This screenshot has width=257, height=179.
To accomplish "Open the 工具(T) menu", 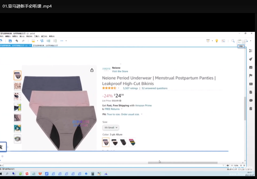I will coord(37,36).
